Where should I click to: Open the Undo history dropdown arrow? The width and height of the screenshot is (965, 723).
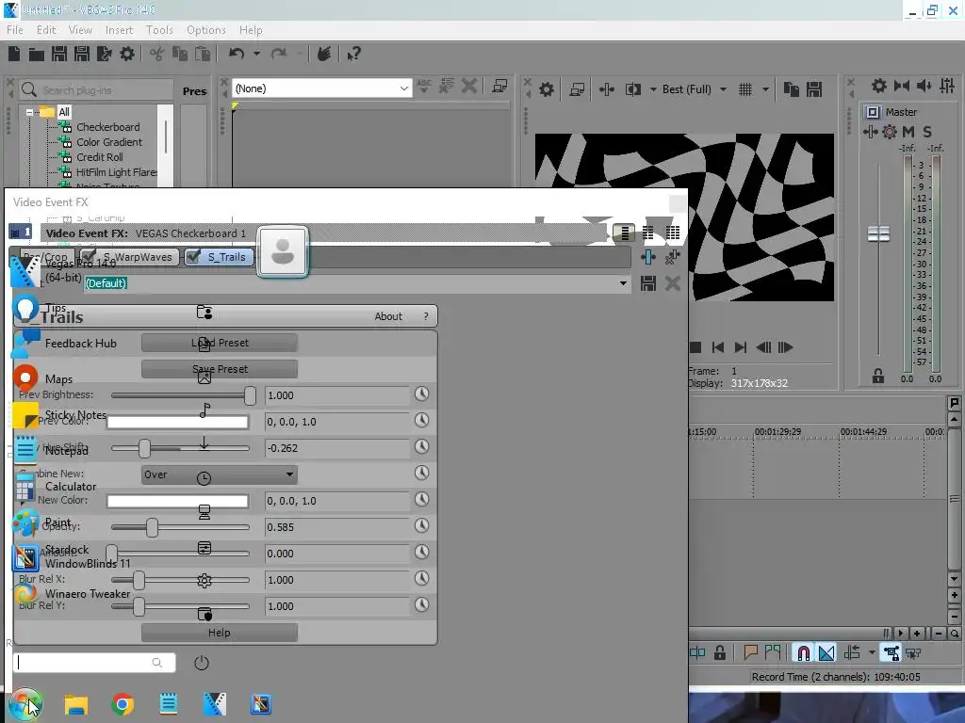(x=256, y=54)
